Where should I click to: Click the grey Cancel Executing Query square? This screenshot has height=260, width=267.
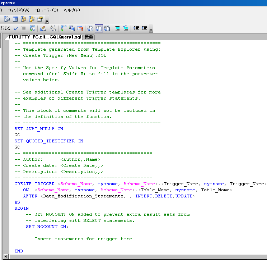(x=24, y=28)
